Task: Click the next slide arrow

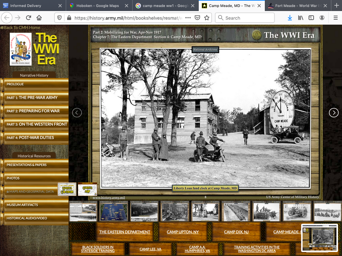Action: (x=334, y=113)
